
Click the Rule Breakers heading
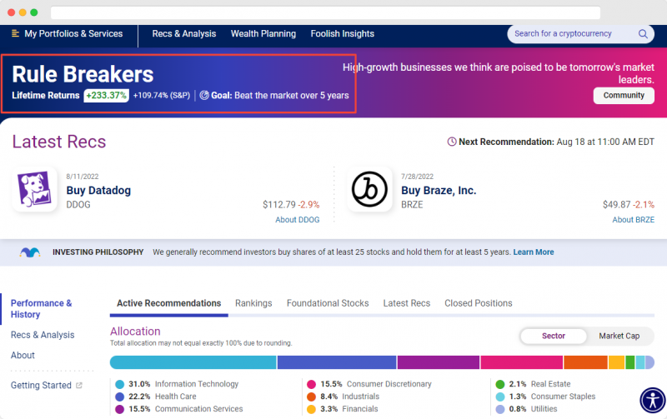[x=83, y=74]
